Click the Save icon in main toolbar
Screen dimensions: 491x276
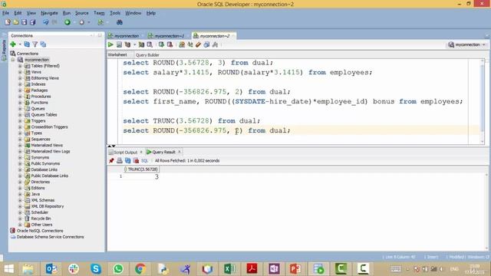[24, 22]
